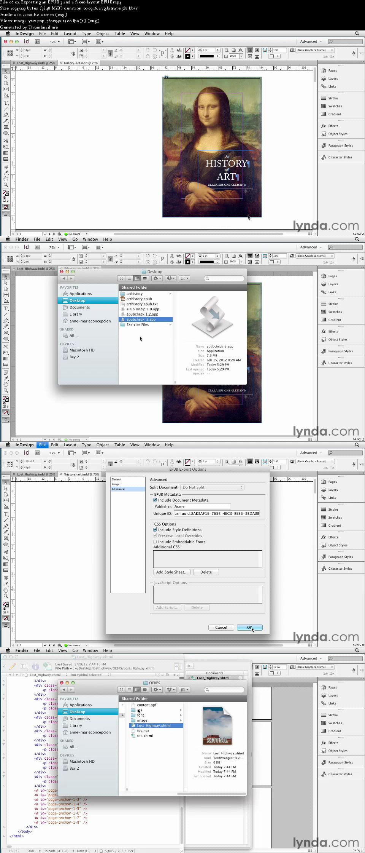The height and width of the screenshot is (853, 365).
Task: Open the '(no symbol selected)' function popup
Action: (89, 675)
